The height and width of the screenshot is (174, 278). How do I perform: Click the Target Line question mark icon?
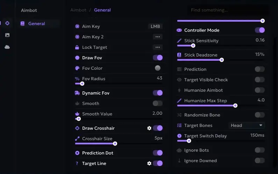coord(77,164)
